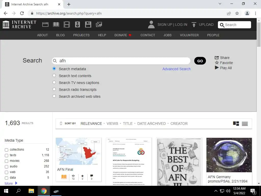Sort results by DATE ARCHIVED
Image resolution: width=261 pixels, height=196 pixels.
click(x=151, y=124)
